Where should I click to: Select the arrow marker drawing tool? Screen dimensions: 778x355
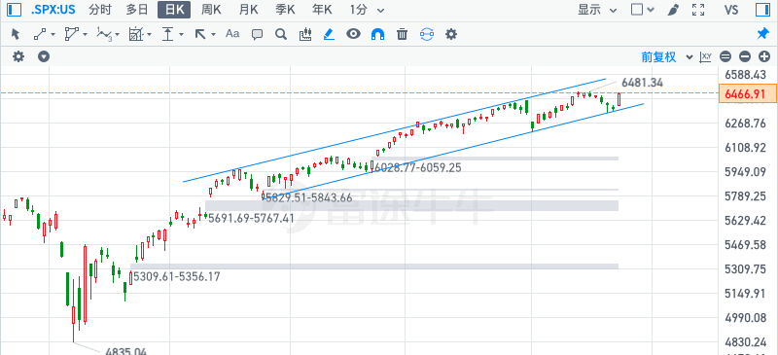tap(200, 34)
